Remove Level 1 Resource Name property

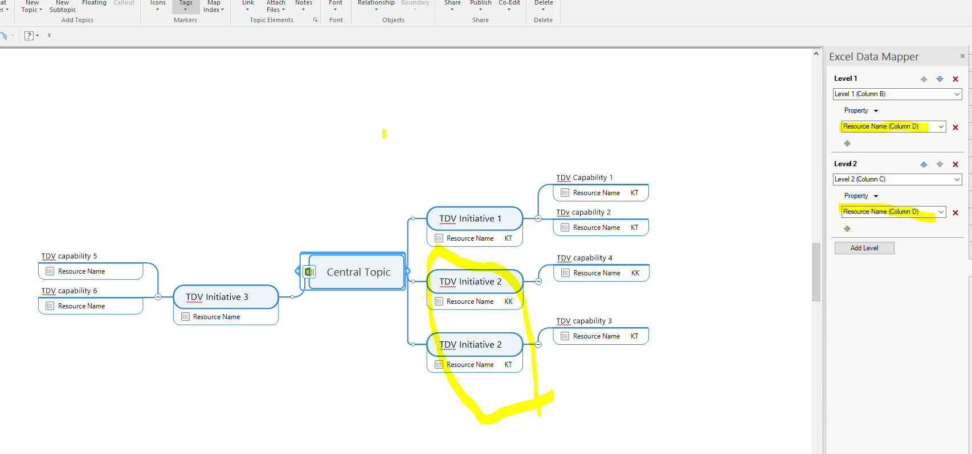955,127
